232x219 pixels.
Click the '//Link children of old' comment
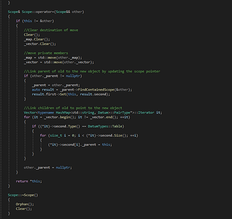click(73, 108)
